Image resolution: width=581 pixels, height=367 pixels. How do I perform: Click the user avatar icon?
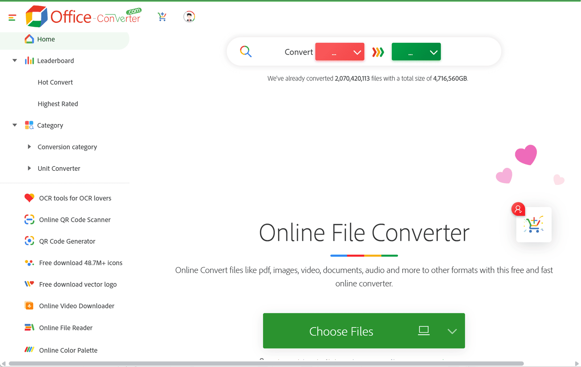(x=189, y=16)
